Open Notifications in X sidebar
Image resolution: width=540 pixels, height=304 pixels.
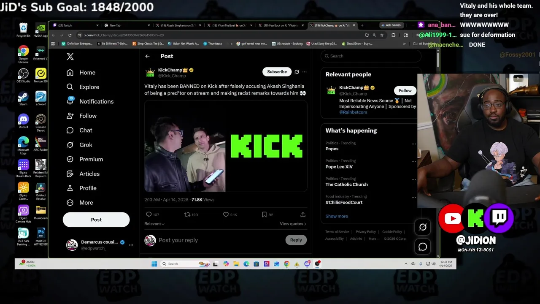pyautogui.click(x=90, y=101)
